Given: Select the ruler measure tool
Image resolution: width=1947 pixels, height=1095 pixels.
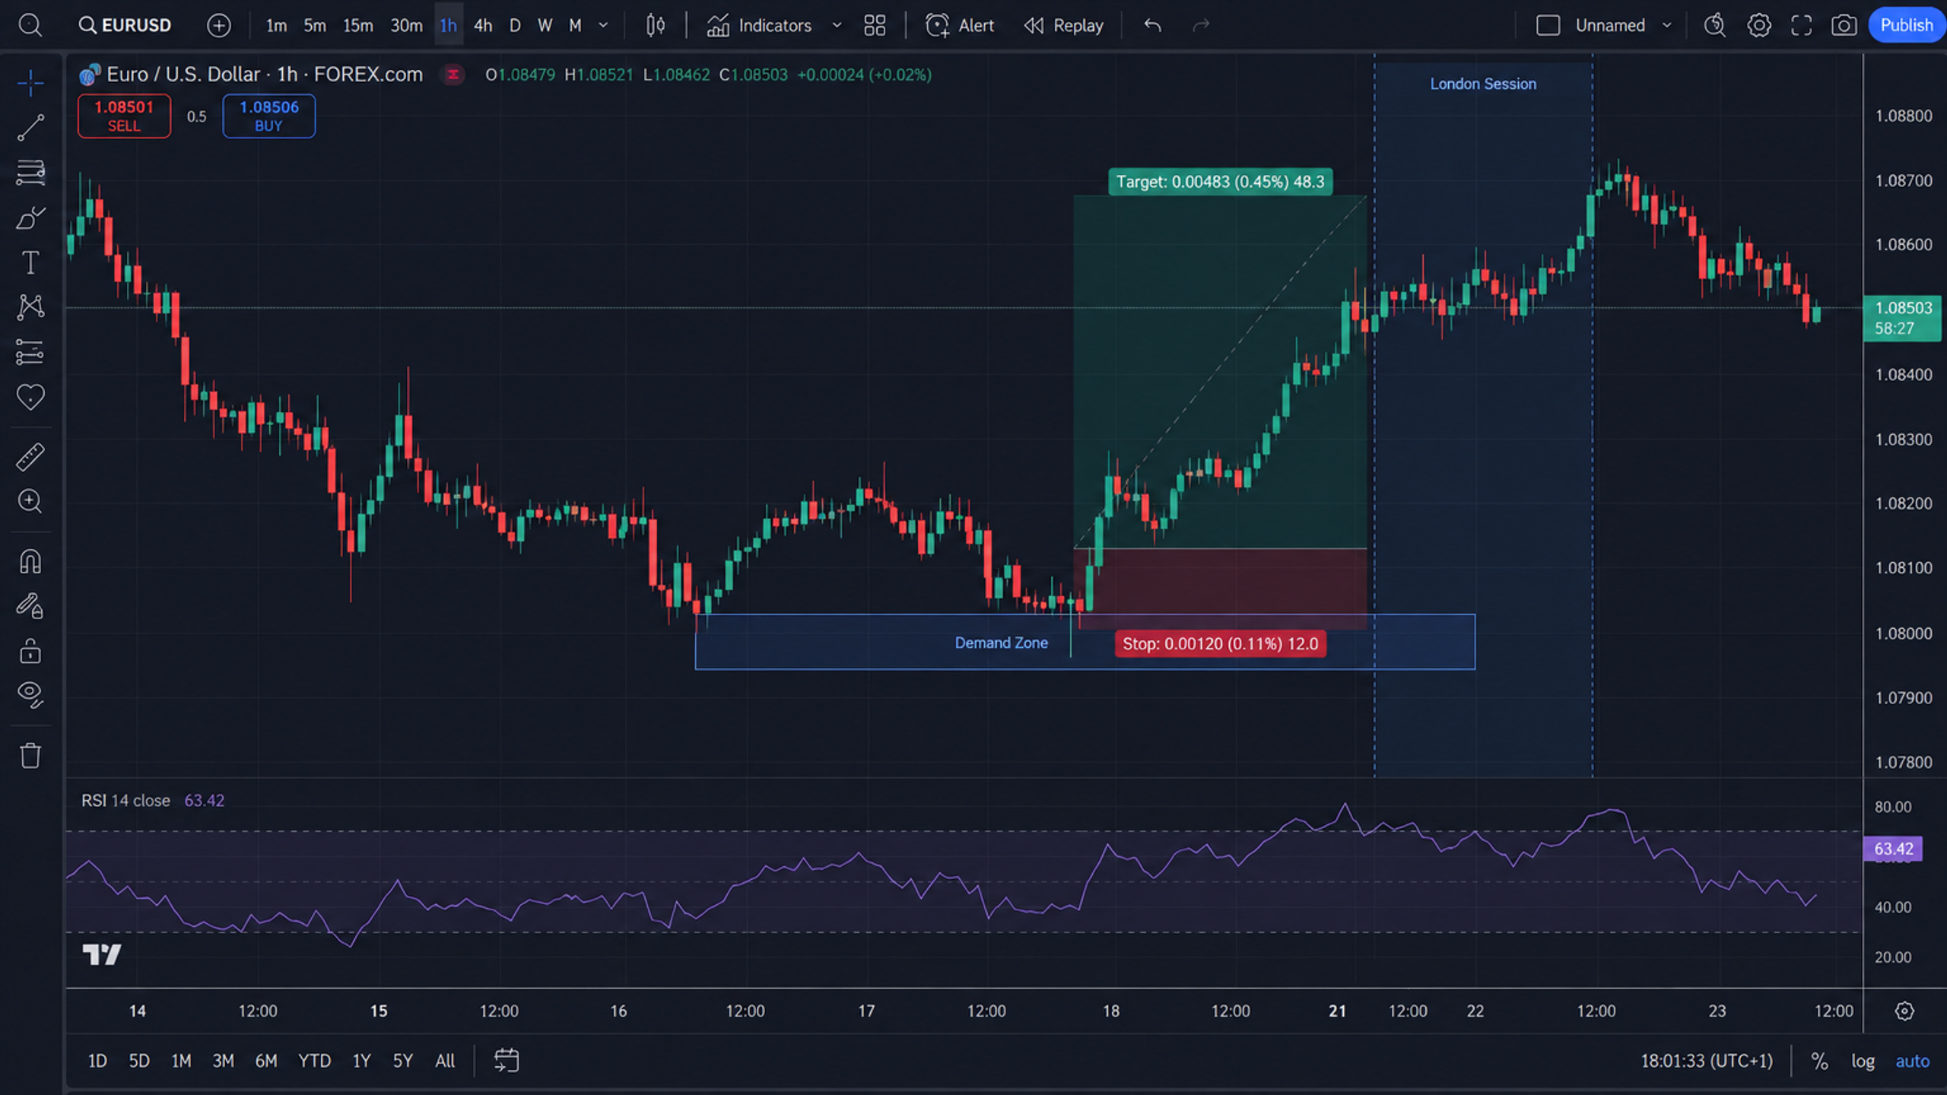Looking at the screenshot, I should coord(30,457).
